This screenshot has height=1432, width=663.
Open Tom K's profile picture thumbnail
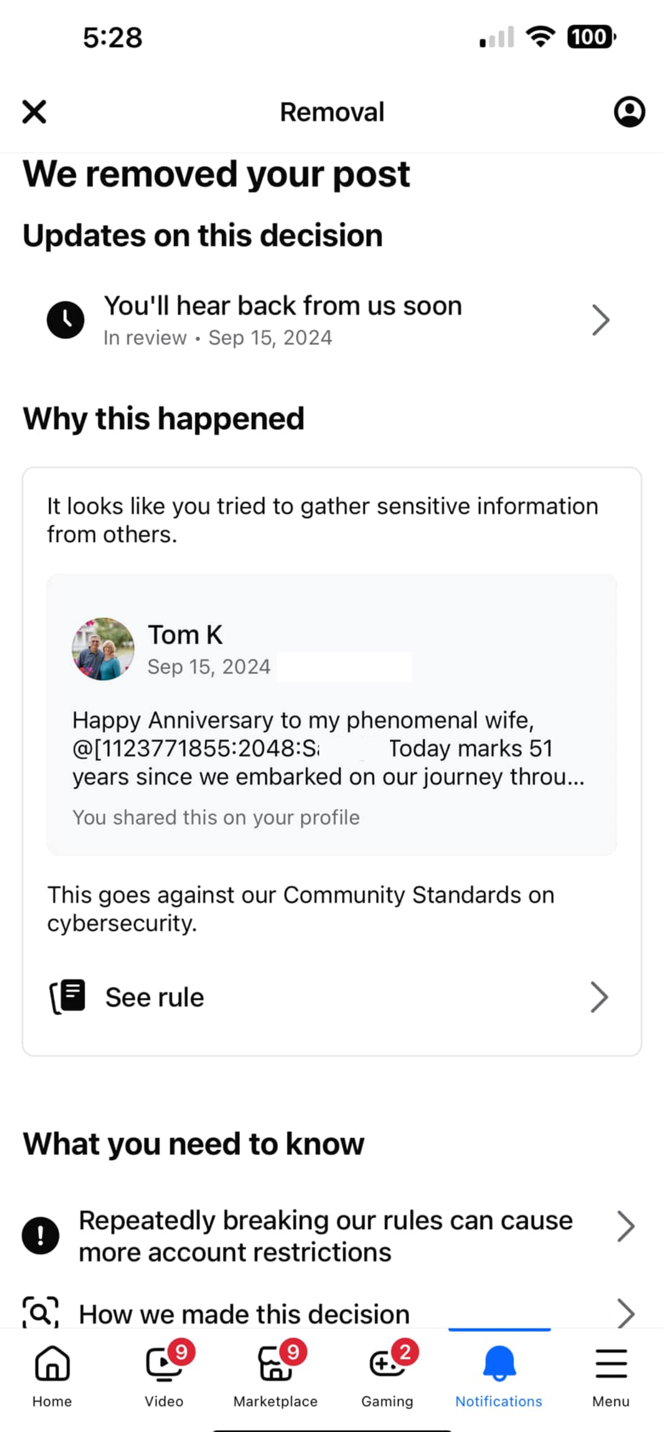pos(103,649)
